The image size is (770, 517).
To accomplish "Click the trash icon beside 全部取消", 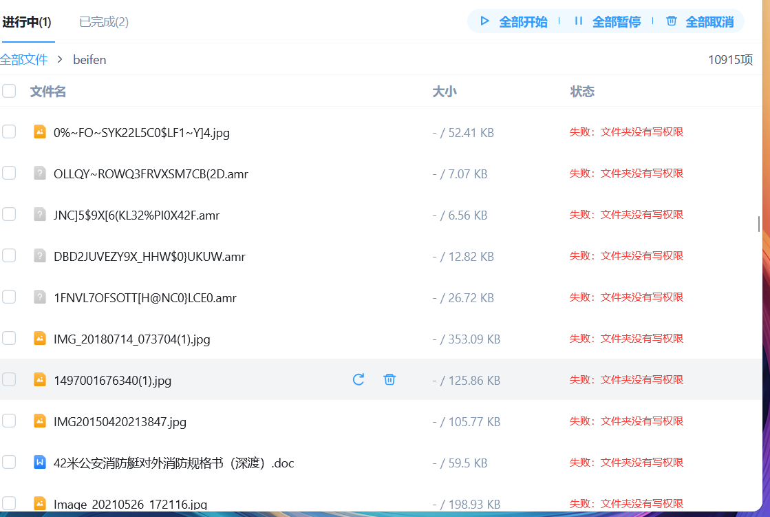I will 671,21.
